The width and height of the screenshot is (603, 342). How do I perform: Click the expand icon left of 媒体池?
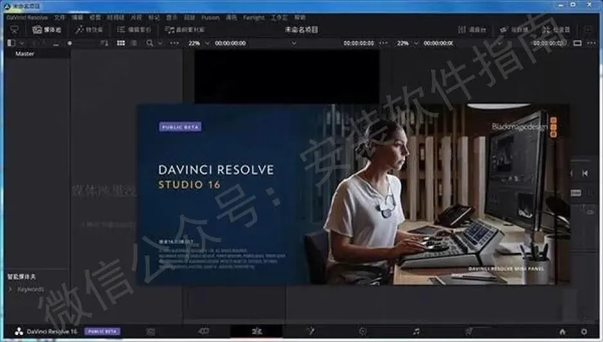pos(14,30)
